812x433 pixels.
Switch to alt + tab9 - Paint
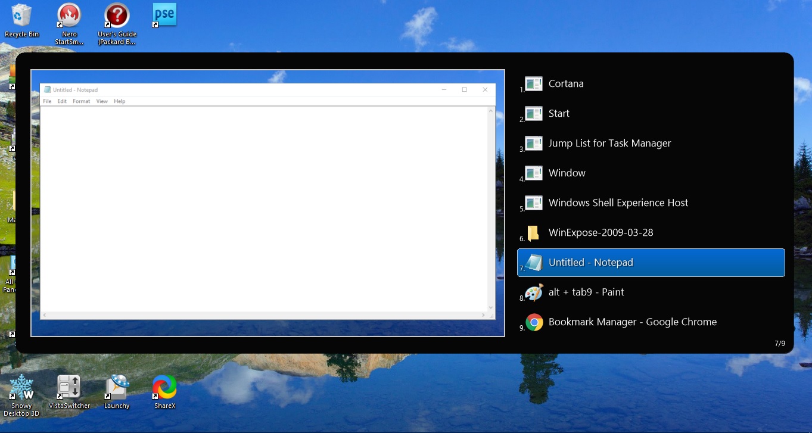586,292
